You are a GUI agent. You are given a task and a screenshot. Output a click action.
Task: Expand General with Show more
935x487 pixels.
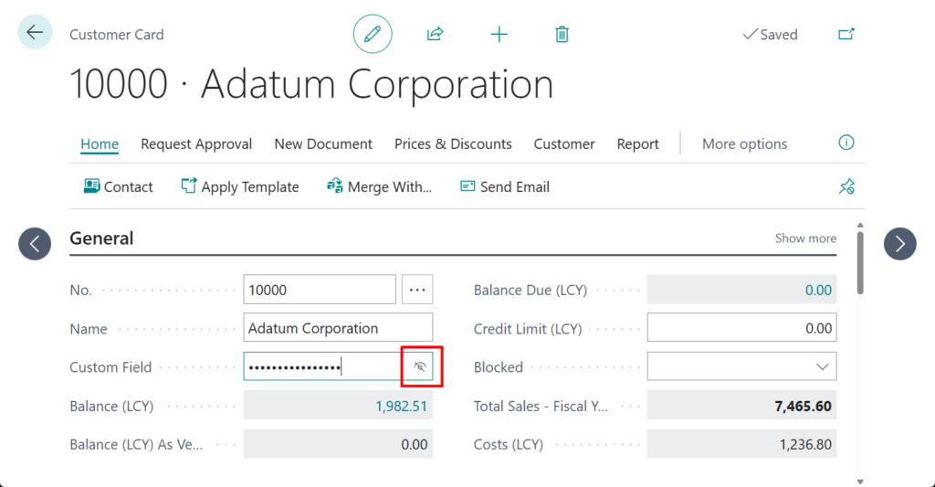(805, 238)
